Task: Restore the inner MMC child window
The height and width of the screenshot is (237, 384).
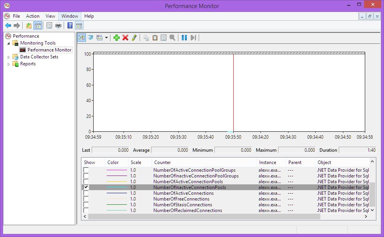Action: point(370,17)
